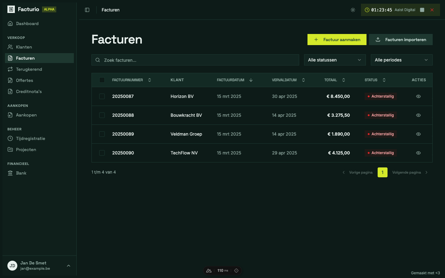Open Bank in the sidebar

click(x=39, y=173)
